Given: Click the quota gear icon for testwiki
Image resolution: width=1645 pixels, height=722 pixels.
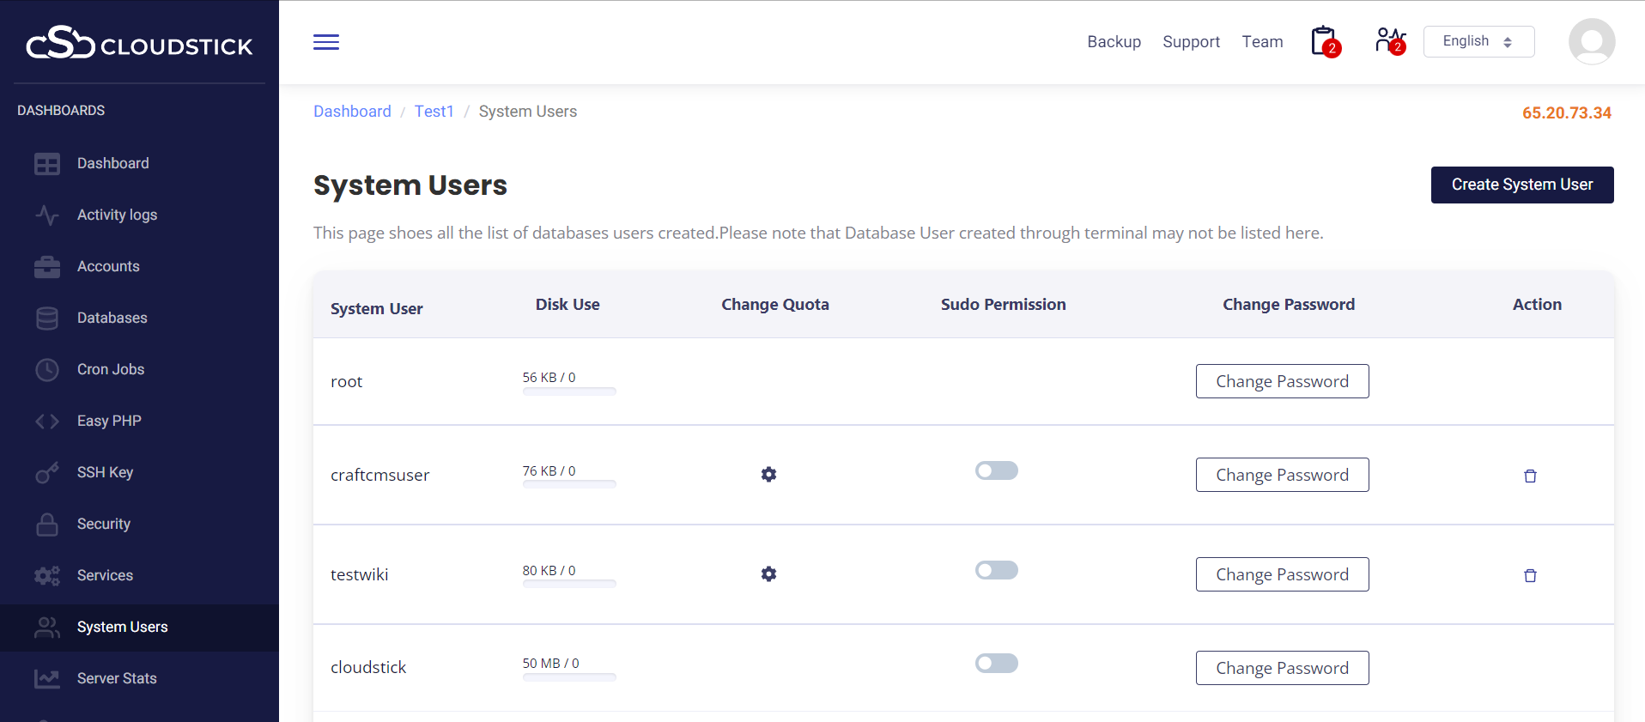Looking at the screenshot, I should (x=768, y=574).
